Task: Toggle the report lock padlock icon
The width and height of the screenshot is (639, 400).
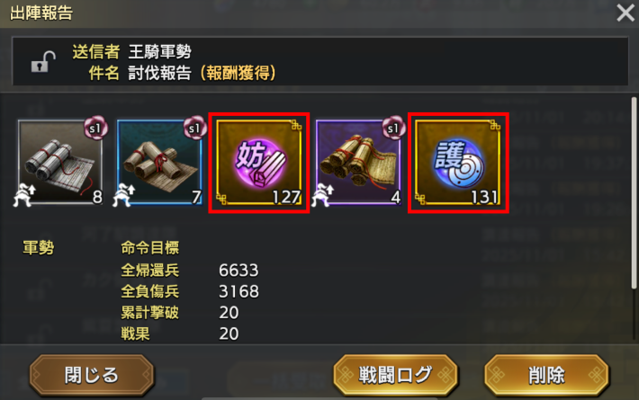Action: 43,62
